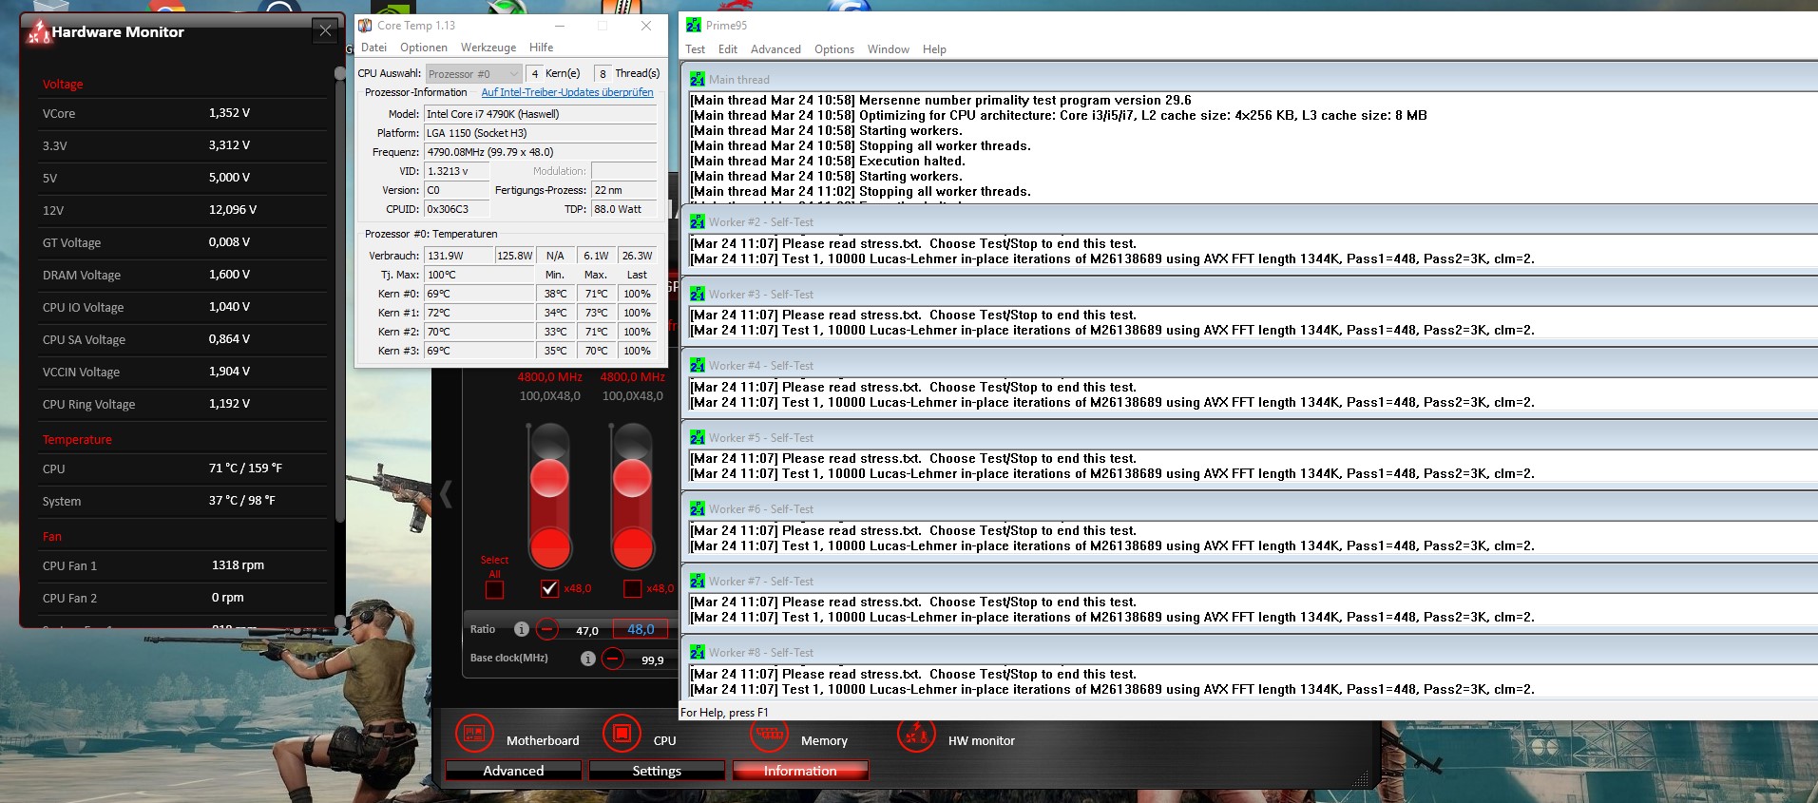Click the Worker #8 Self-Test window icon

[698, 653]
